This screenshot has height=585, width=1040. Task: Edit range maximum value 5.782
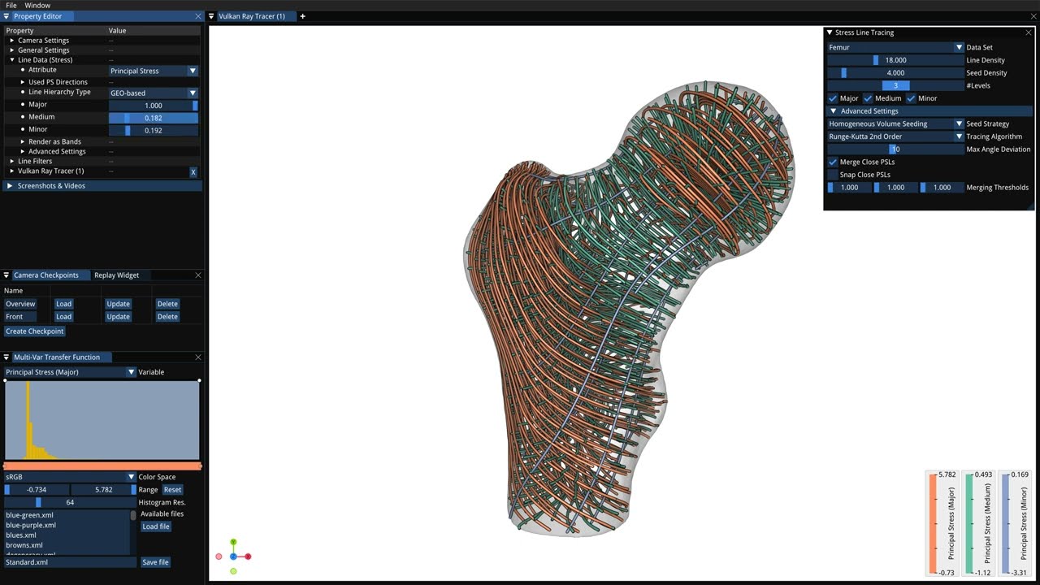click(103, 490)
